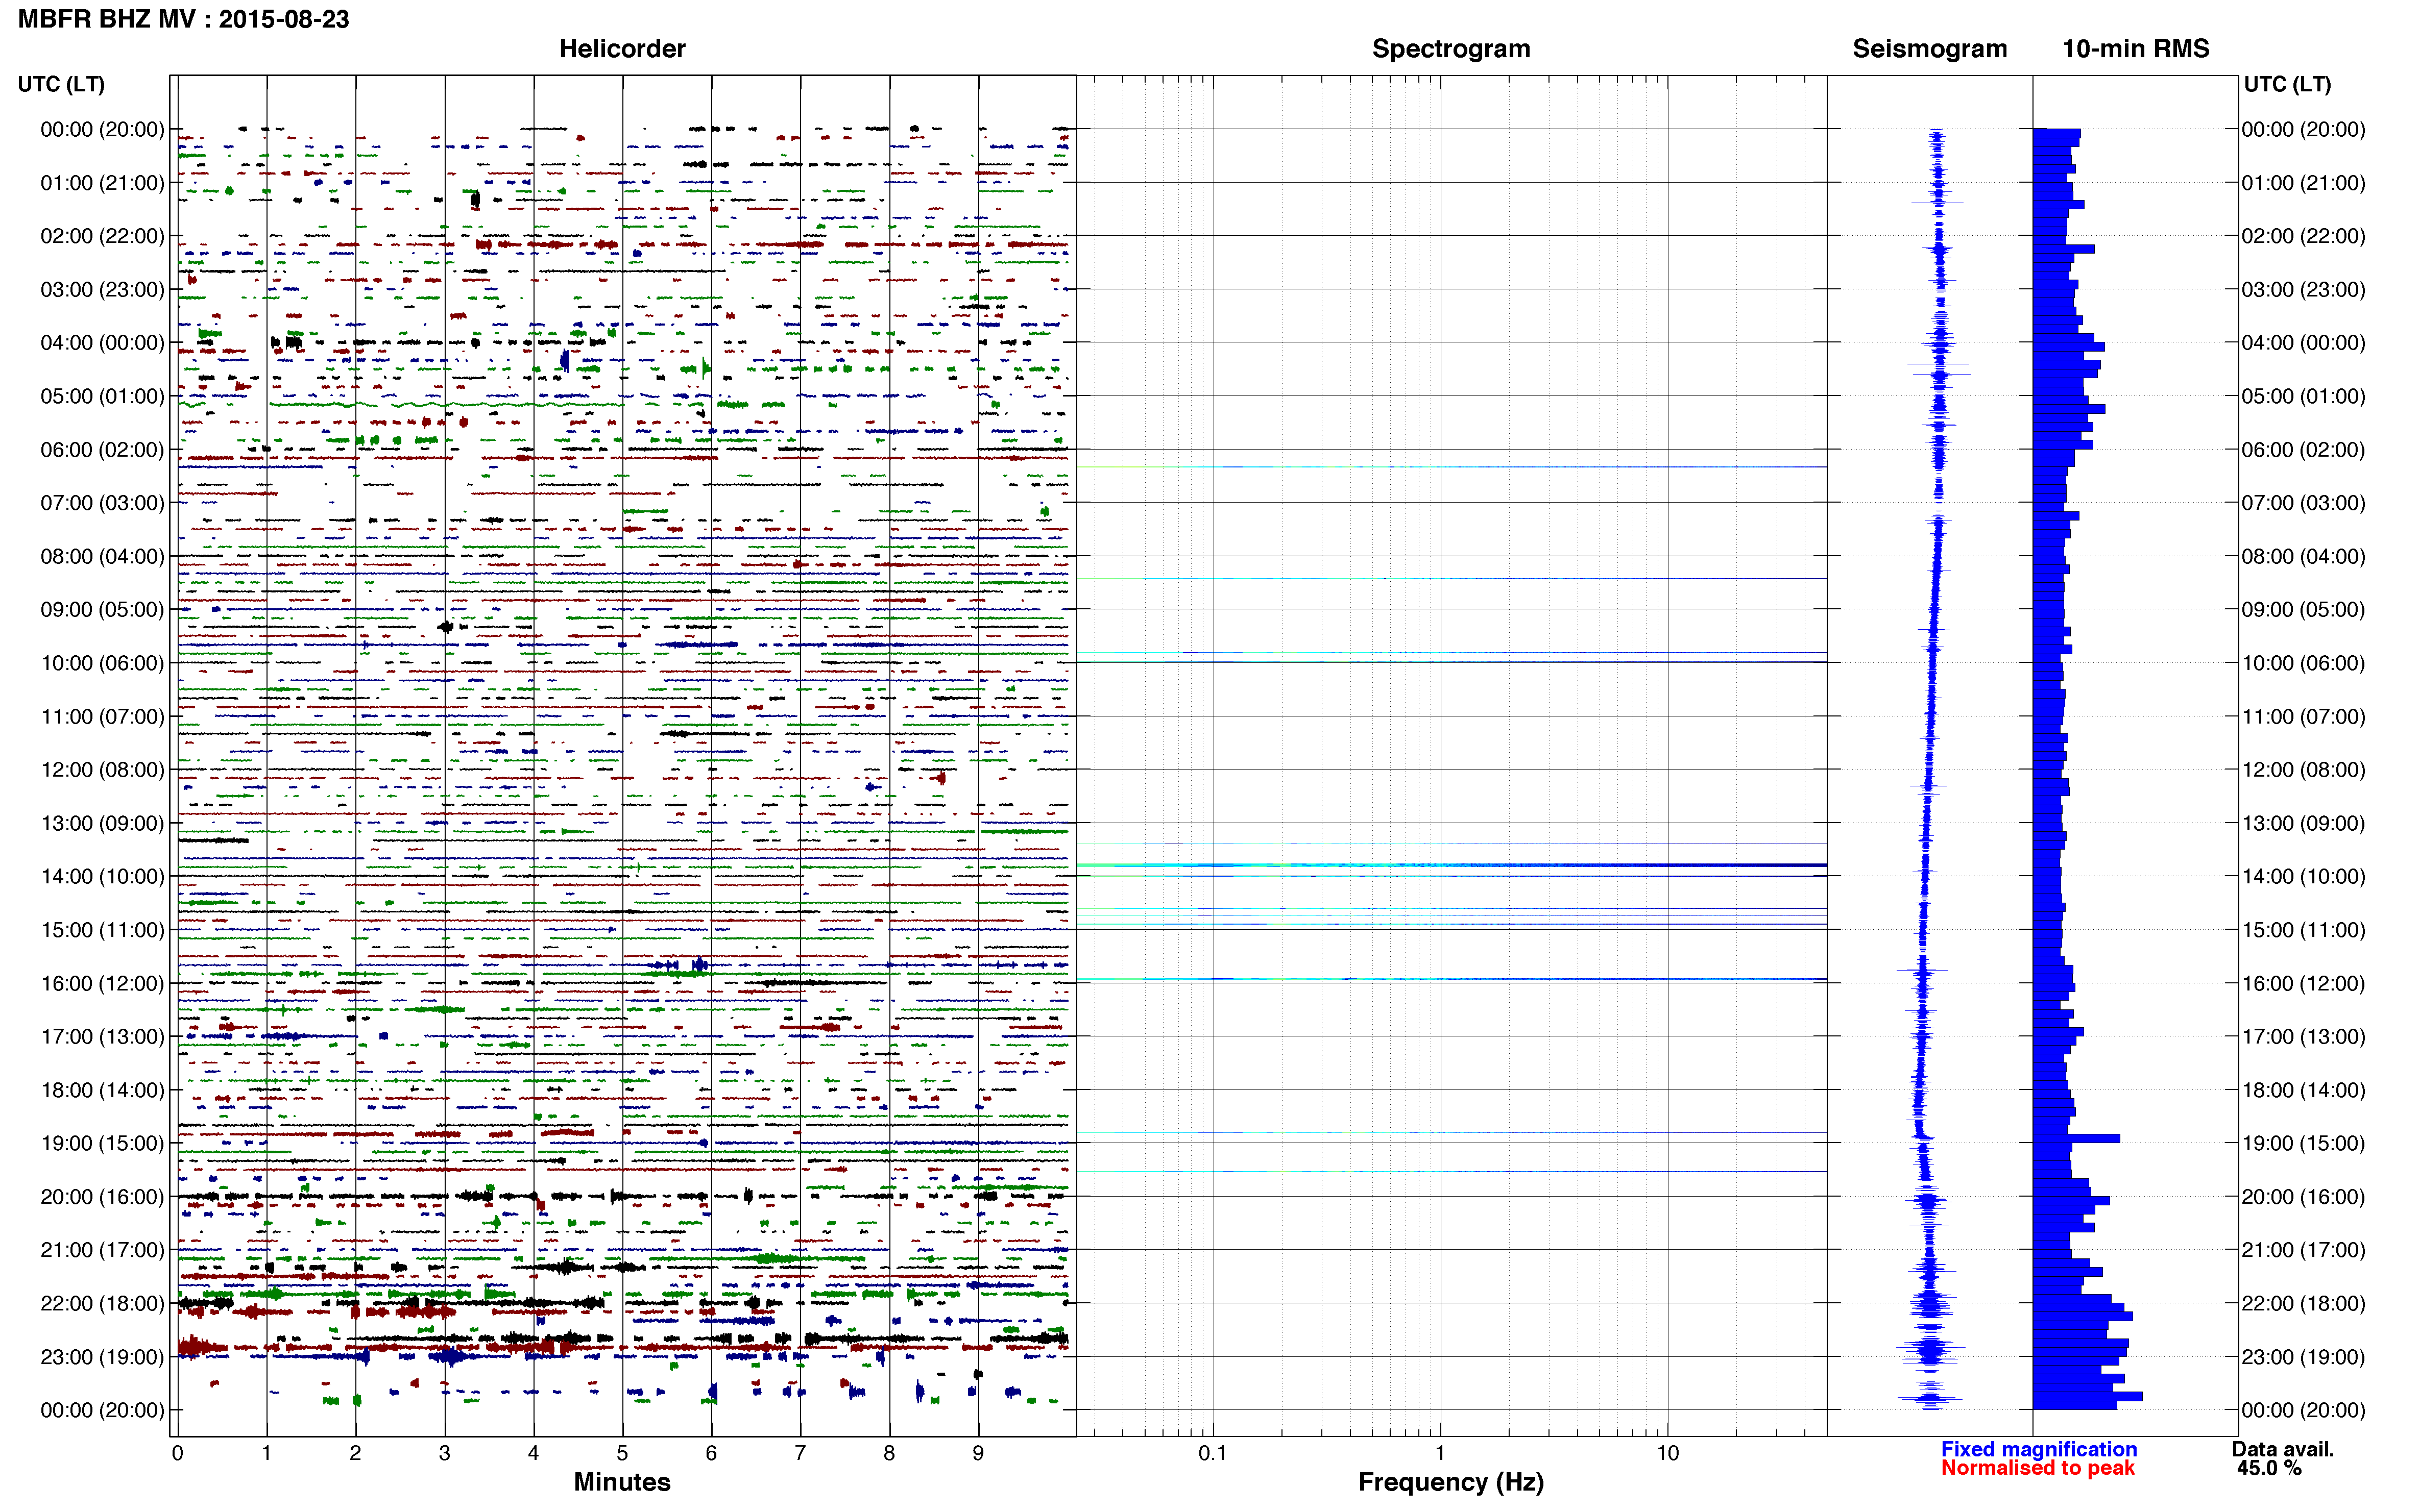Click the 'Normalised to peak' legend text

pos(2038,1468)
